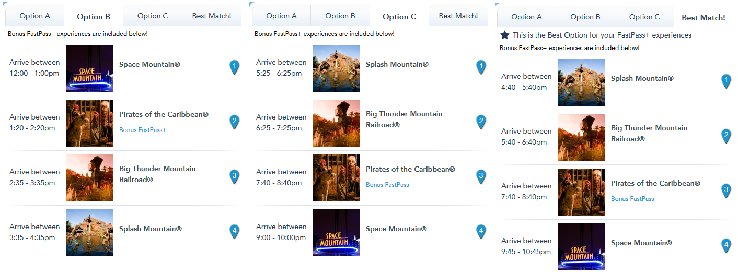Click Space Mountain thumbnail at 12:00 - 1:00pm
Image resolution: width=738 pixels, height=274 pixels.
tap(90, 68)
